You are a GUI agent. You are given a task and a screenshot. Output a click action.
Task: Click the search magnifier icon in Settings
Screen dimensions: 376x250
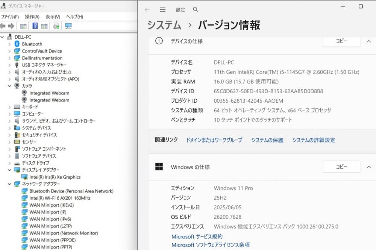click(196, 10)
